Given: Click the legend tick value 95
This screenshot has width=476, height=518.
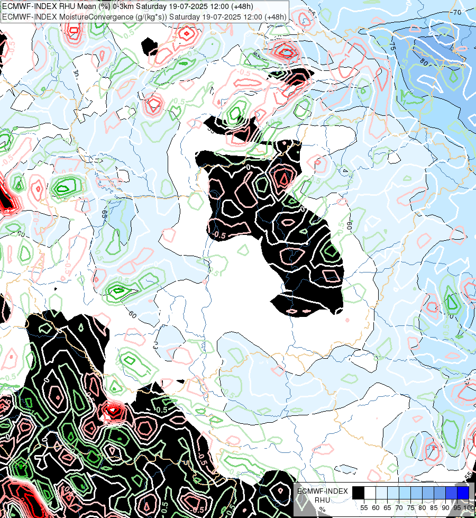Looking at the screenshot, I should (457, 508).
